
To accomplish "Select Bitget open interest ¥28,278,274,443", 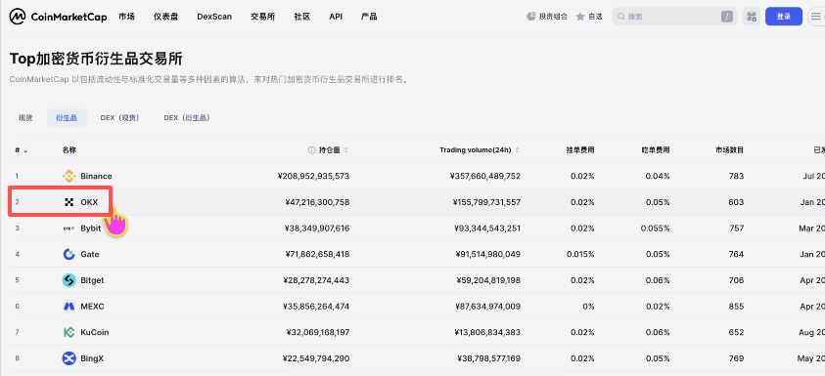I will [x=316, y=280].
